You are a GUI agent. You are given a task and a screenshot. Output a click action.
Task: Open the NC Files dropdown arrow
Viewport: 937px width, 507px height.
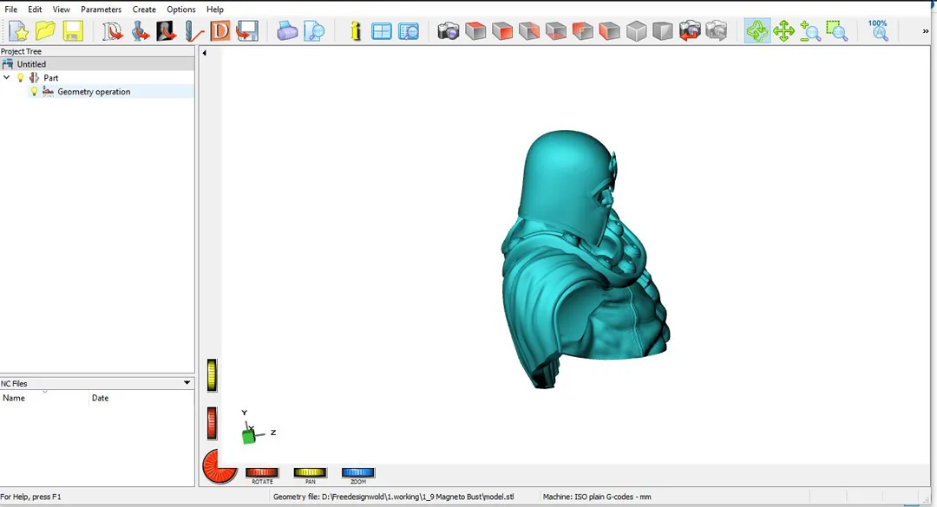click(x=187, y=383)
